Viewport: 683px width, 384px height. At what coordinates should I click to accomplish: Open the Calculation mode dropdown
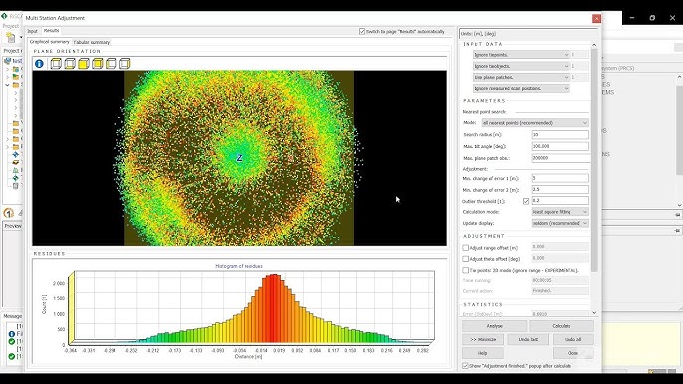pyautogui.click(x=561, y=212)
